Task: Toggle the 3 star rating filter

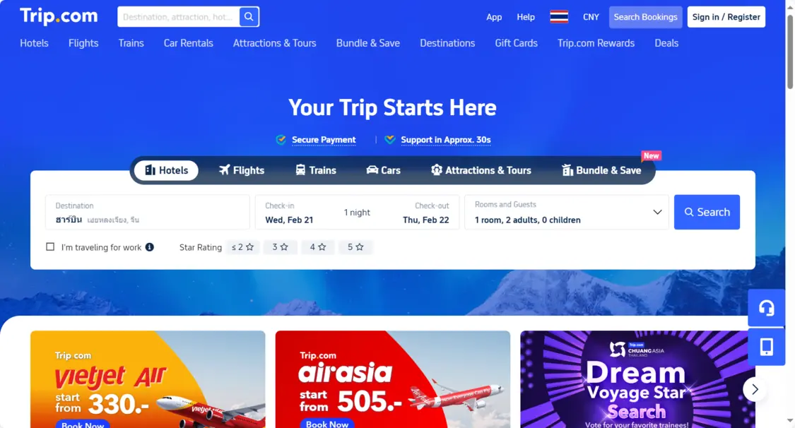Action: point(280,247)
